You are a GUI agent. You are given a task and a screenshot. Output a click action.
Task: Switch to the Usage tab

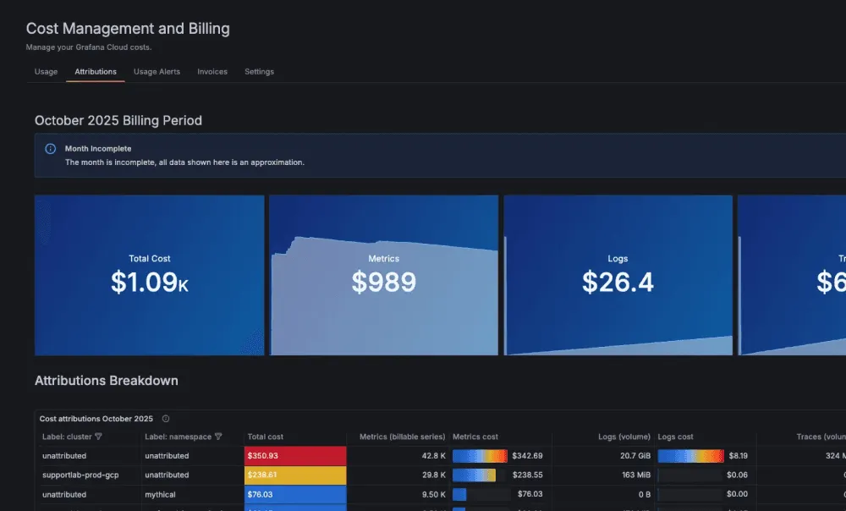(45, 72)
